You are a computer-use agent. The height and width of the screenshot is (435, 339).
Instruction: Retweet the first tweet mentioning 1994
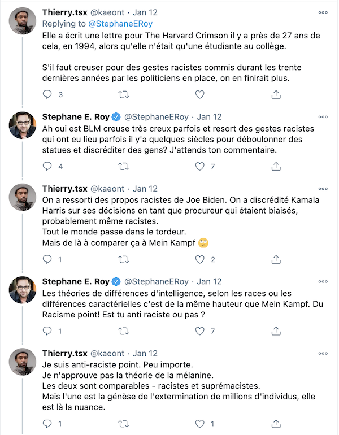pyautogui.click(x=123, y=94)
